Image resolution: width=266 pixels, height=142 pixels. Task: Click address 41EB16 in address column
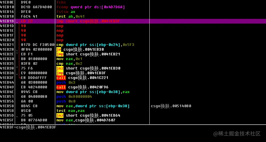(7, 12)
